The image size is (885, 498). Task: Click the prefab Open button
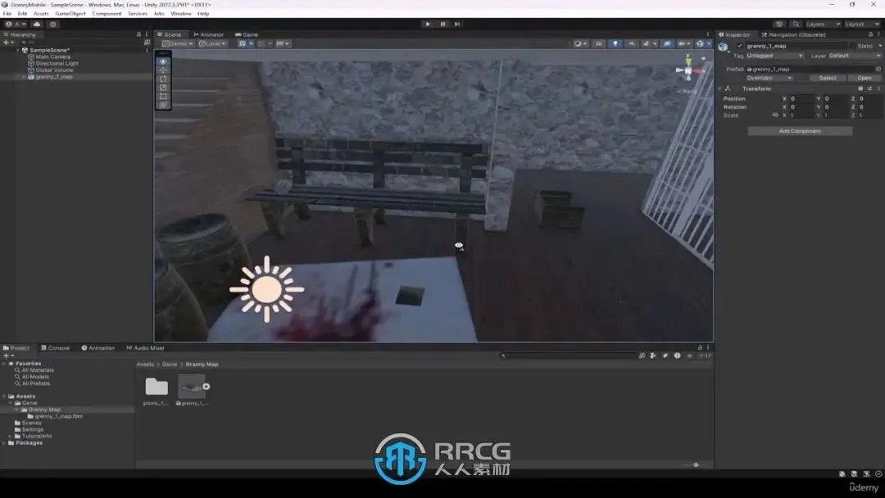point(865,78)
